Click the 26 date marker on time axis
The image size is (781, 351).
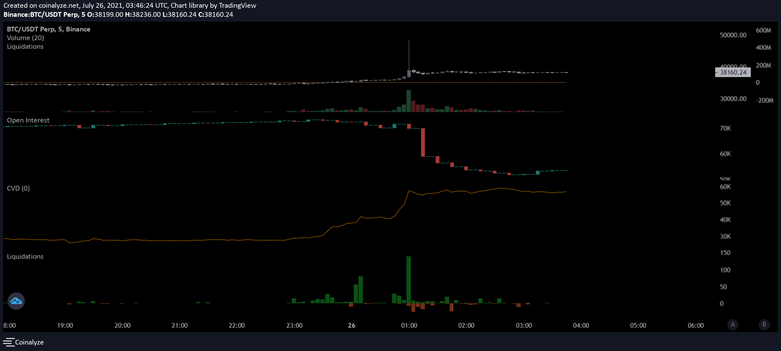coord(352,326)
